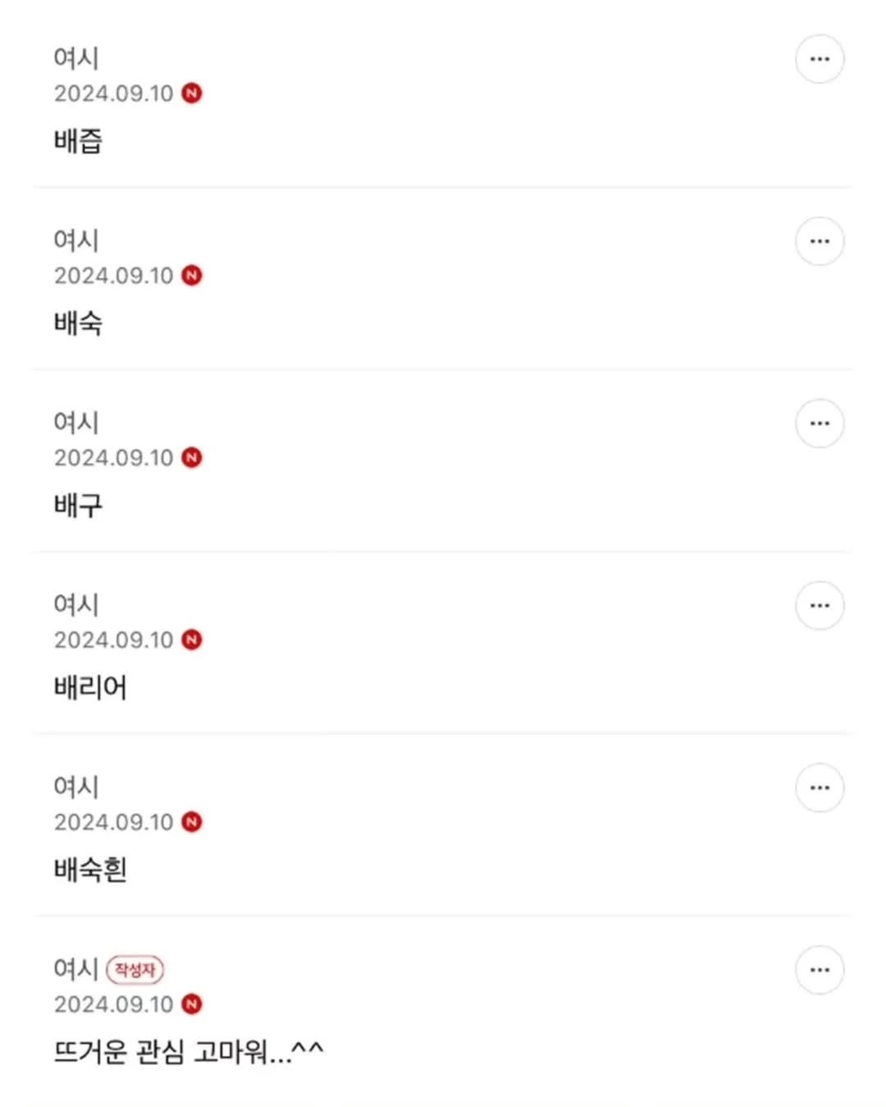Click the 2024.09.10 date above 배리어

click(114, 640)
